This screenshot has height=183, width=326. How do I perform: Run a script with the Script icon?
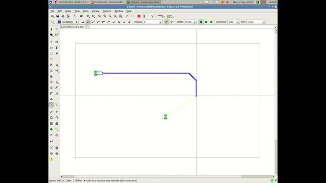(x=88, y=16)
